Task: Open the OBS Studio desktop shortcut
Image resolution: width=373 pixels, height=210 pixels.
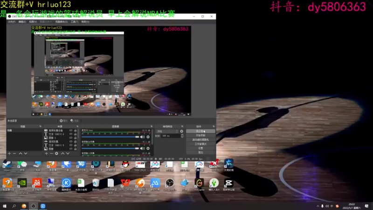Action: coord(170,185)
